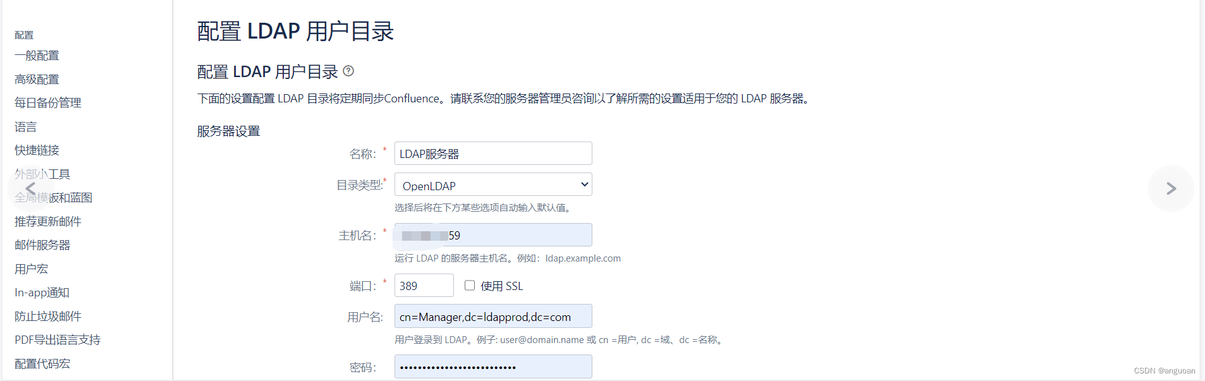Select 配置代码宏 in sidebar
The image size is (1205, 381).
click(x=42, y=364)
